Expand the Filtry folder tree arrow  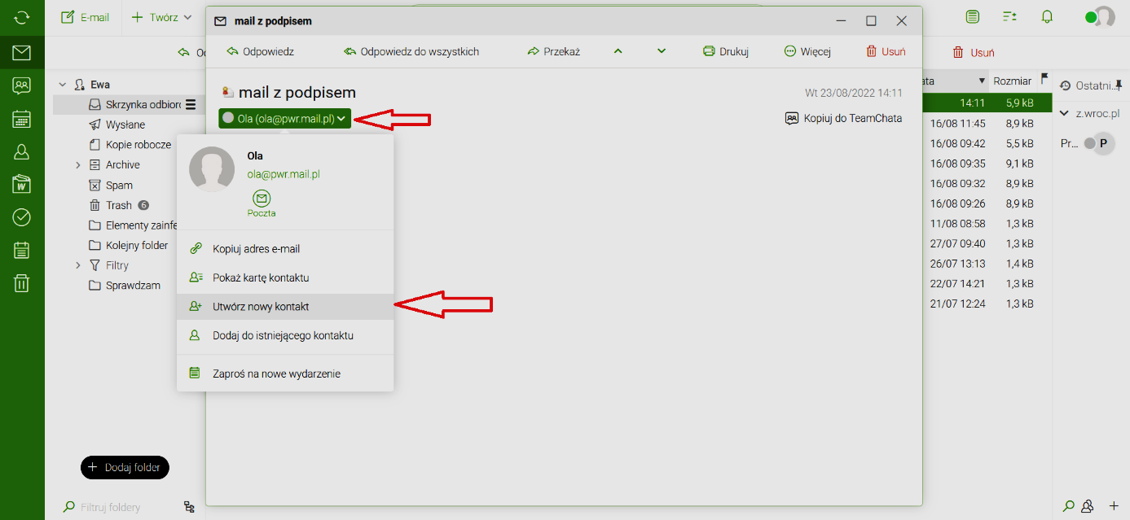[78, 265]
